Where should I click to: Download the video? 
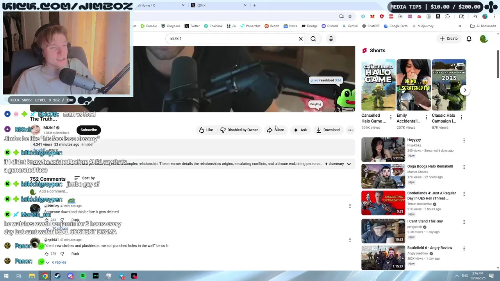click(328, 130)
